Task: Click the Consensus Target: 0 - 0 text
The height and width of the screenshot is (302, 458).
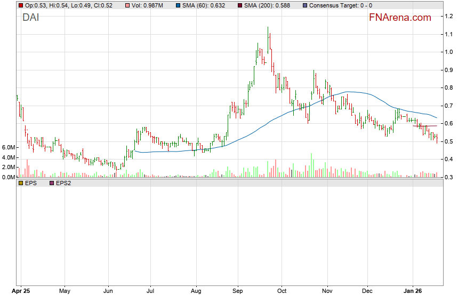Action: [341, 5]
